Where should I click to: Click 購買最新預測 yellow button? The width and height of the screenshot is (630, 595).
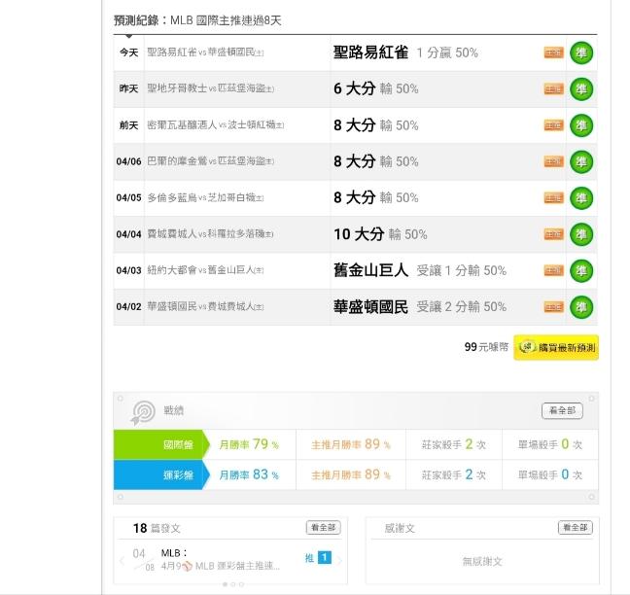click(x=556, y=347)
